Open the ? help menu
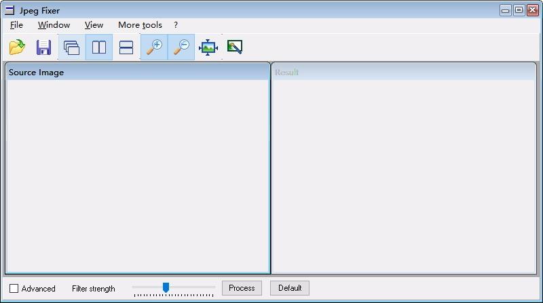 point(176,25)
